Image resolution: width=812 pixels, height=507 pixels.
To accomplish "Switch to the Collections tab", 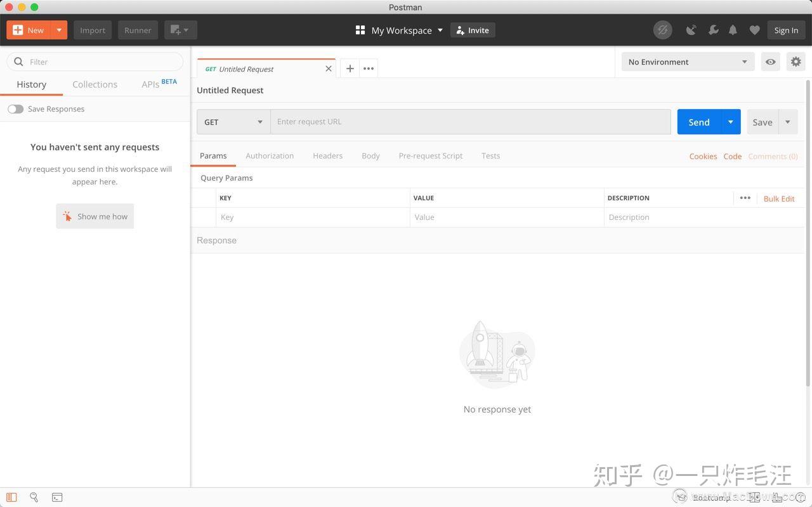I will (95, 84).
